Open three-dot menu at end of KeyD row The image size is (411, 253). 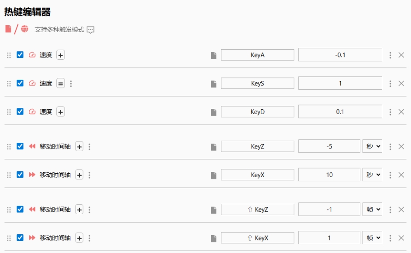click(x=390, y=112)
